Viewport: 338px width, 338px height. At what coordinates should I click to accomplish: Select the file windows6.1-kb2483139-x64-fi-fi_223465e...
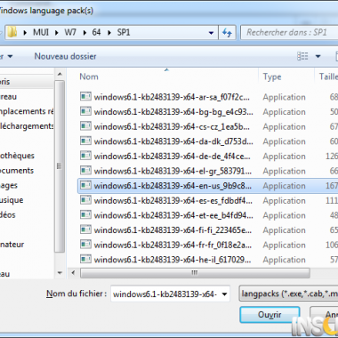pyautogui.click(x=173, y=230)
